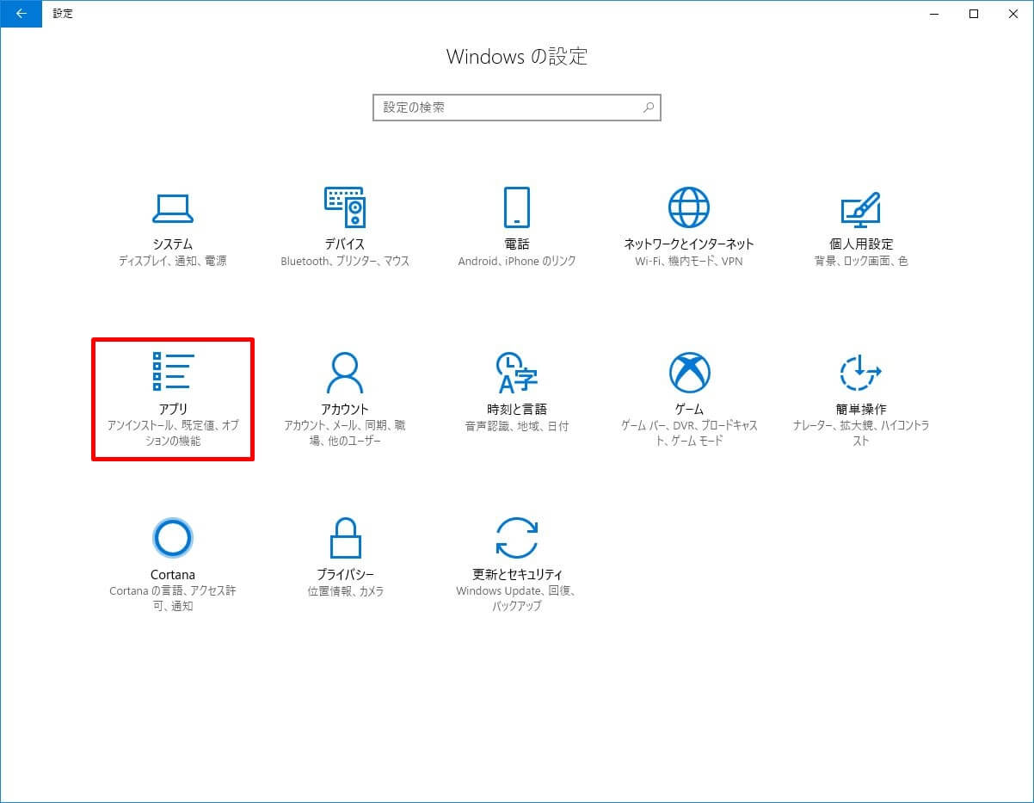Open the 更新とセキュリティ sync arrows icon

click(517, 538)
